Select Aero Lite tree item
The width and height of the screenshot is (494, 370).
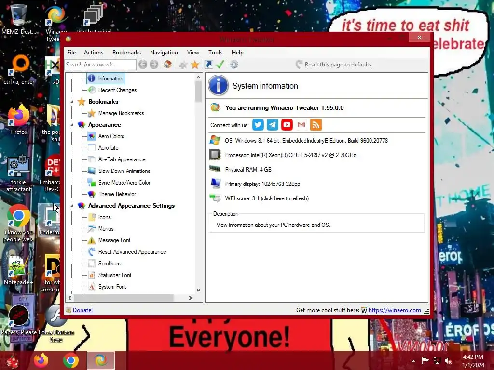pyautogui.click(x=108, y=148)
